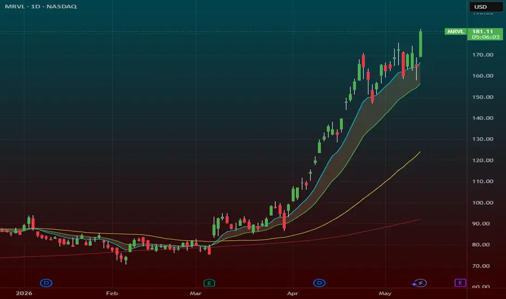Click the latest tall green candlestick
Image resolution: width=506 pixels, height=299 pixels.
pos(420,43)
